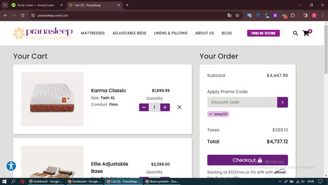Open the Chrome profile avatar
Screen dimensions: 328x185
tap(314, 15)
